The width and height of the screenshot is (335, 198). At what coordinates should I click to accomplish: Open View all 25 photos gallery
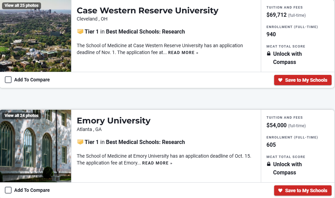click(x=21, y=5)
